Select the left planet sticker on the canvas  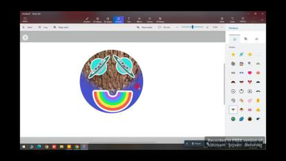pyautogui.click(x=99, y=67)
